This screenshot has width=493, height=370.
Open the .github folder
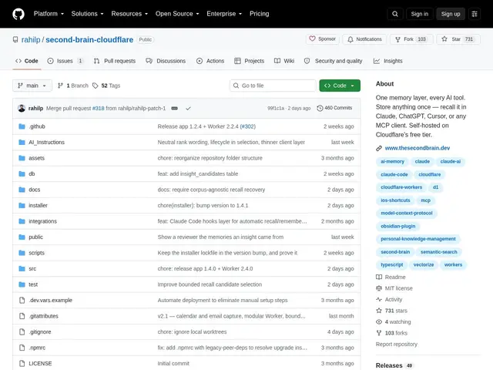tap(37, 126)
